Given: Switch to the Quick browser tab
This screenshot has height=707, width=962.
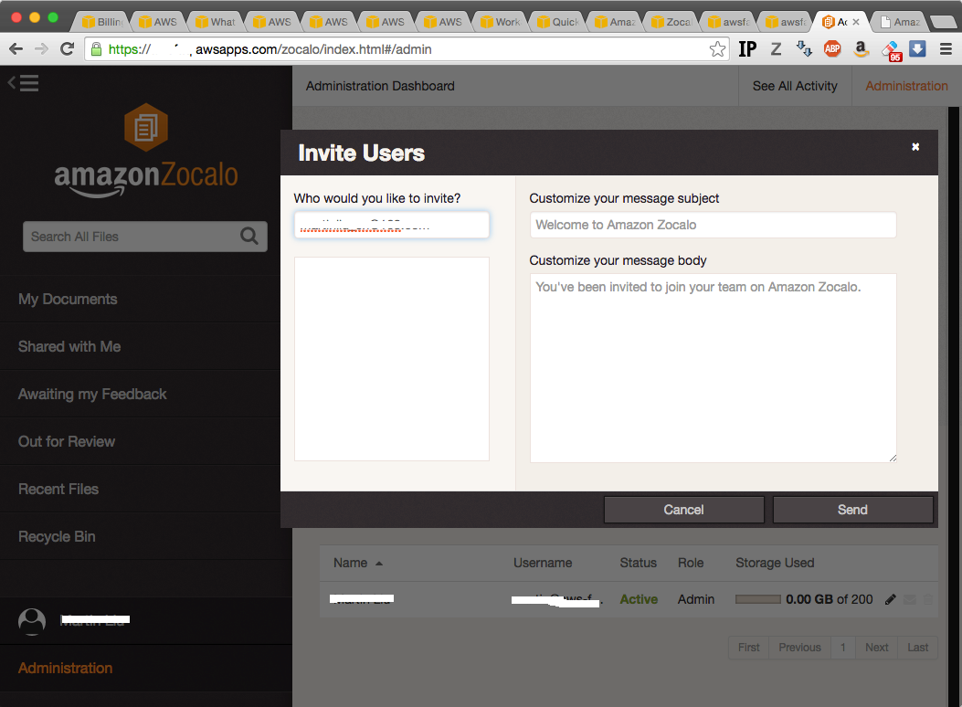Looking at the screenshot, I should [556, 22].
